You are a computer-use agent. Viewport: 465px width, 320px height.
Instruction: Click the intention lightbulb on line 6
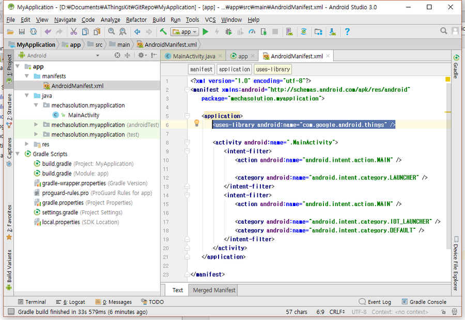(197, 123)
